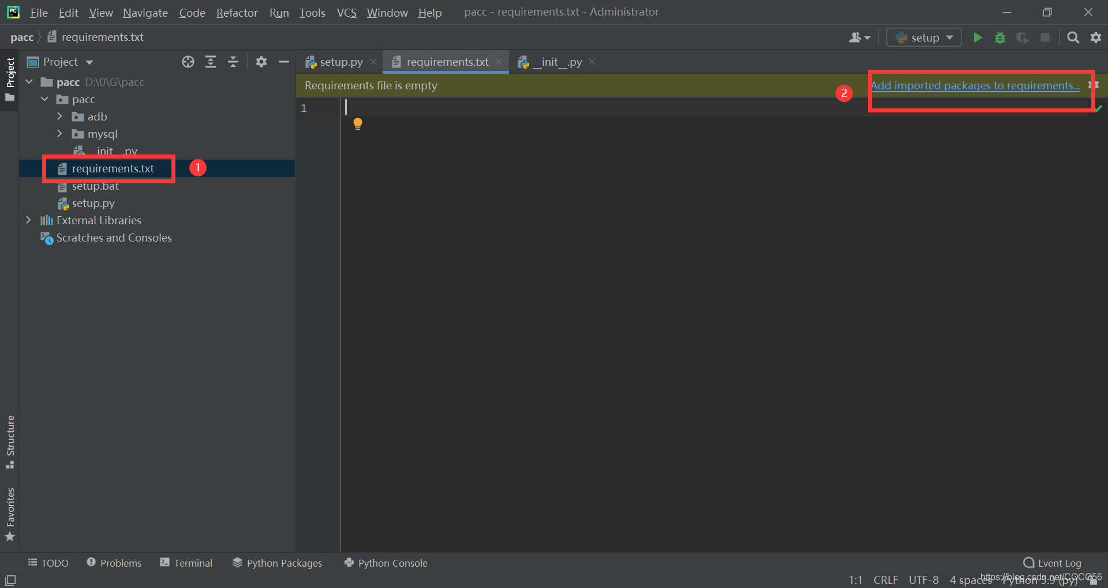This screenshot has height=588, width=1108.
Task: Click the Stop process square icon
Action: [x=1045, y=37]
